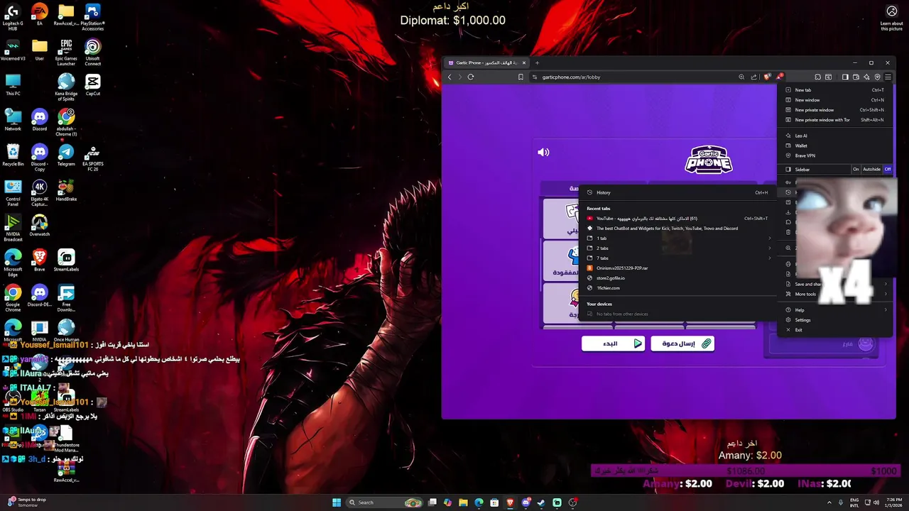Expand the '7 tabs' recent group
Screen dimensions: 909x511
pyautogui.click(x=678, y=258)
